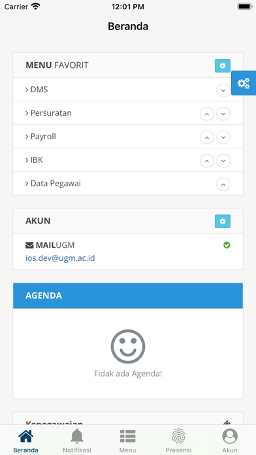Click the Agenda header bar
Screen dimensions: 256x455
(x=128, y=295)
